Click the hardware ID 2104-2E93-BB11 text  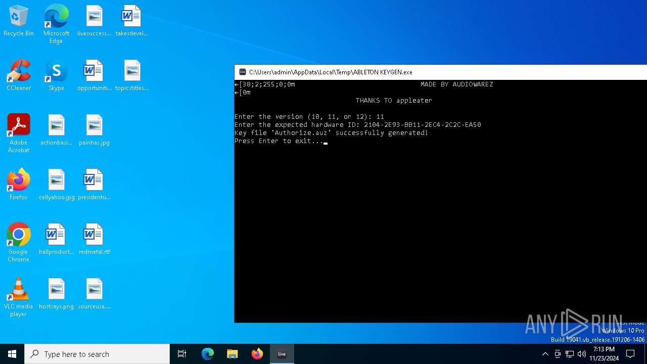pos(423,125)
